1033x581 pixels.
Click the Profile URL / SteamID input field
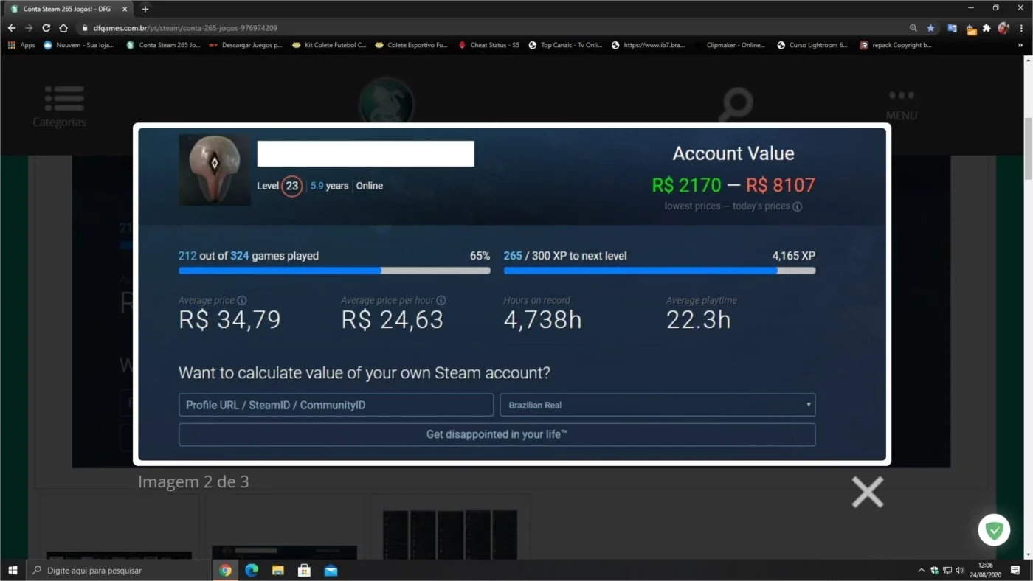[336, 405]
